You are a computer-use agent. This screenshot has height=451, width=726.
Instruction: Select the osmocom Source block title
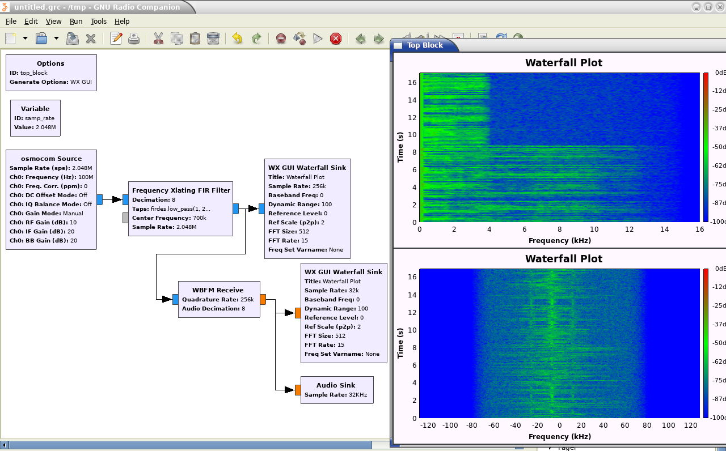tap(51, 159)
